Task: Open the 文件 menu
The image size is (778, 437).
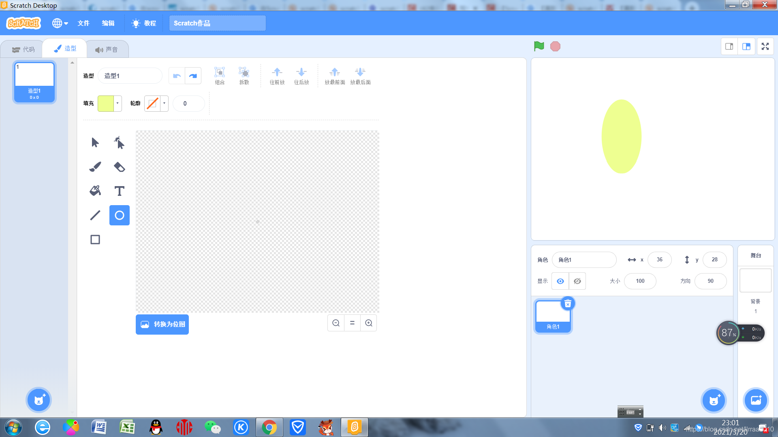Action: pos(83,23)
